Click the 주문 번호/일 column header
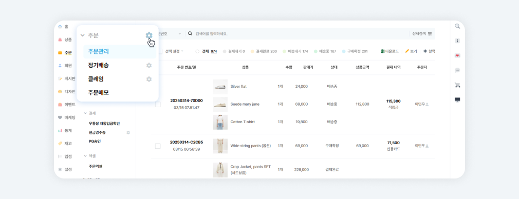This screenshot has height=199, width=519. 187,67
